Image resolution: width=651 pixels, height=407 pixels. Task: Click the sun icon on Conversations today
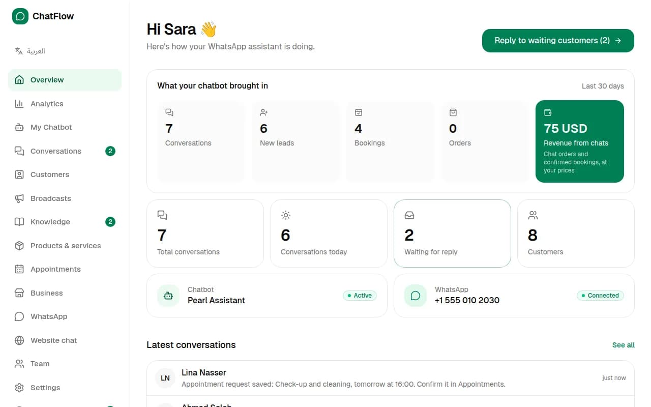pyautogui.click(x=286, y=215)
